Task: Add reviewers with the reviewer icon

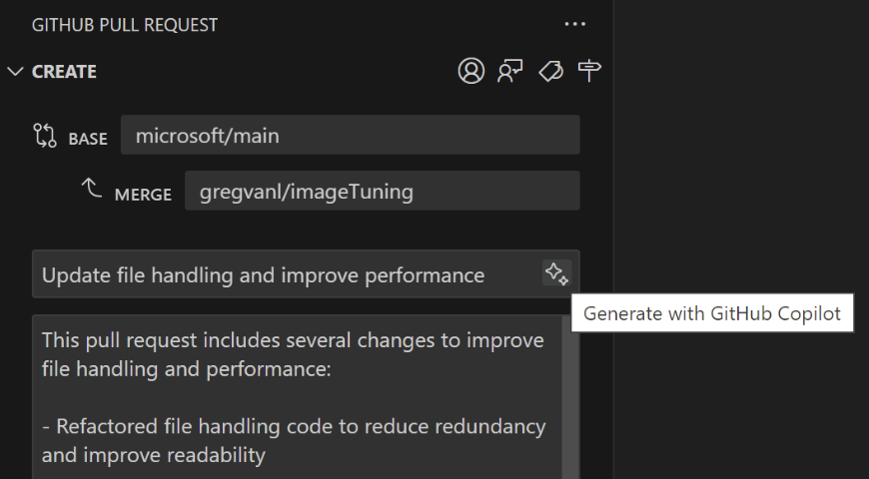Action: click(510, 71)
